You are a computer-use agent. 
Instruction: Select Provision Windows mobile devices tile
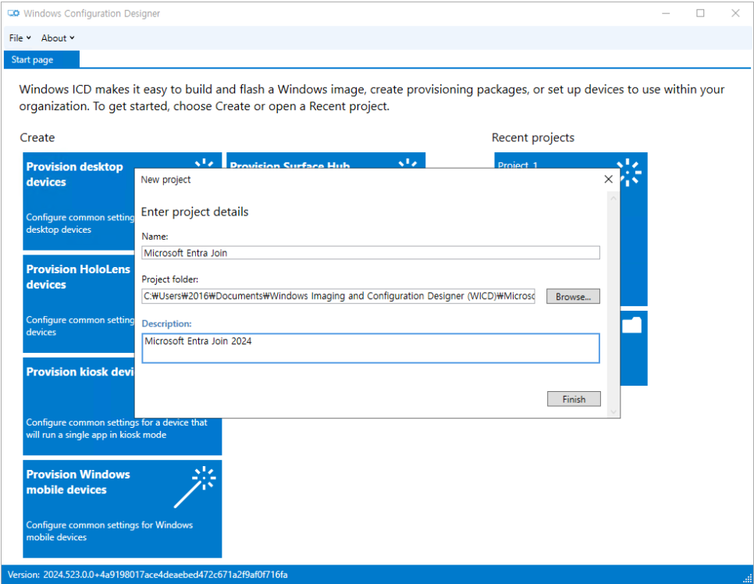122,509
